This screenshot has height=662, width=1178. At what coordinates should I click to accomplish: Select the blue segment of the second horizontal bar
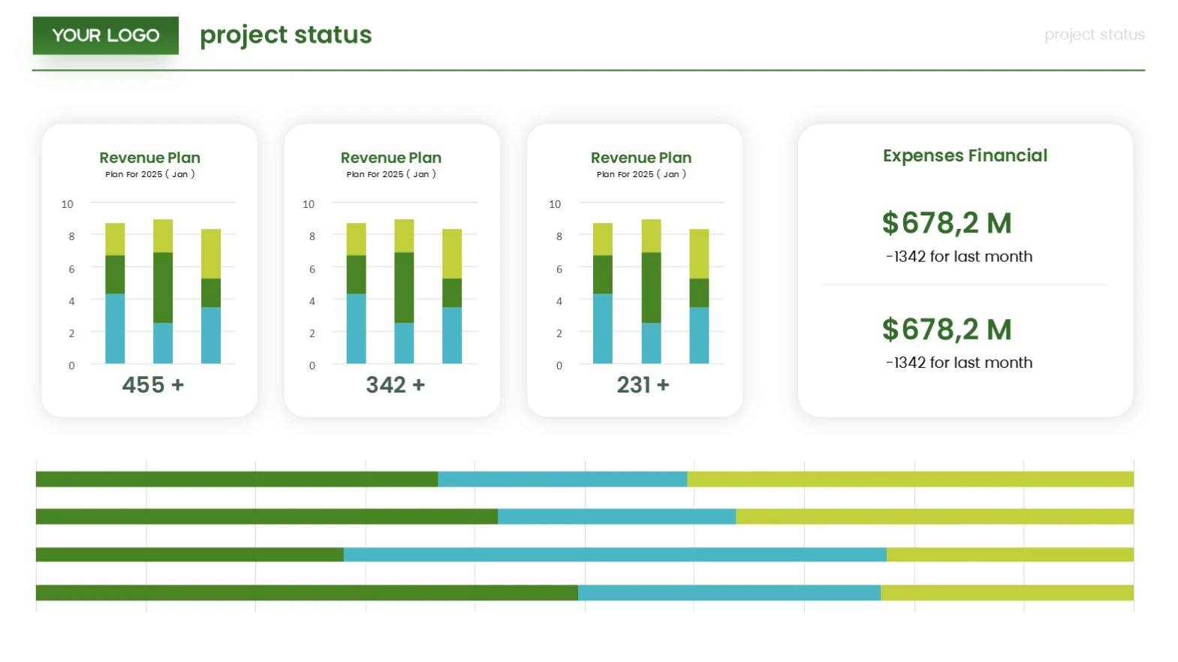click(617, 516)
